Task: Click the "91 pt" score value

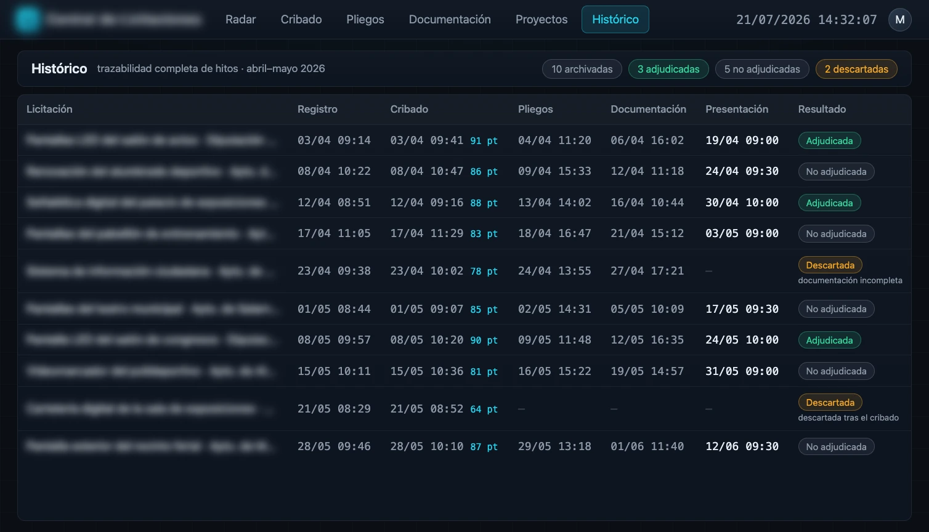Action: point(484,141)
